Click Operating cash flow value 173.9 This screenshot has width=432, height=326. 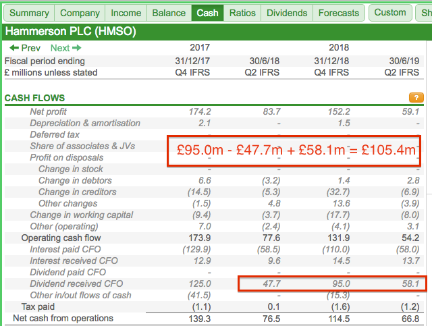pos(200,238)
